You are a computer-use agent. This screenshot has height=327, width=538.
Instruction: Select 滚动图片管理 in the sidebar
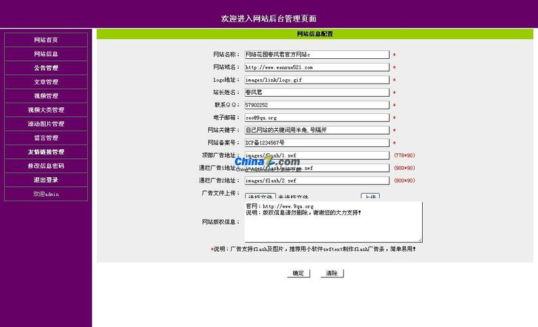(46, 124)
